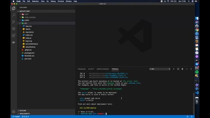
Task: Open the Terminal menu in menu bar
Action: [61, 1]
